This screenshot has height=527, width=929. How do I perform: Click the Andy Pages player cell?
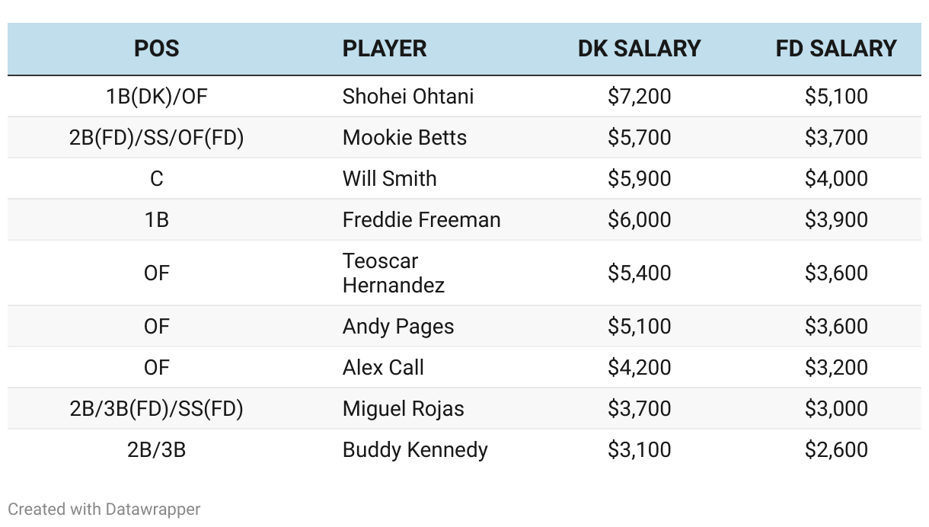click(x=398, y=326)
